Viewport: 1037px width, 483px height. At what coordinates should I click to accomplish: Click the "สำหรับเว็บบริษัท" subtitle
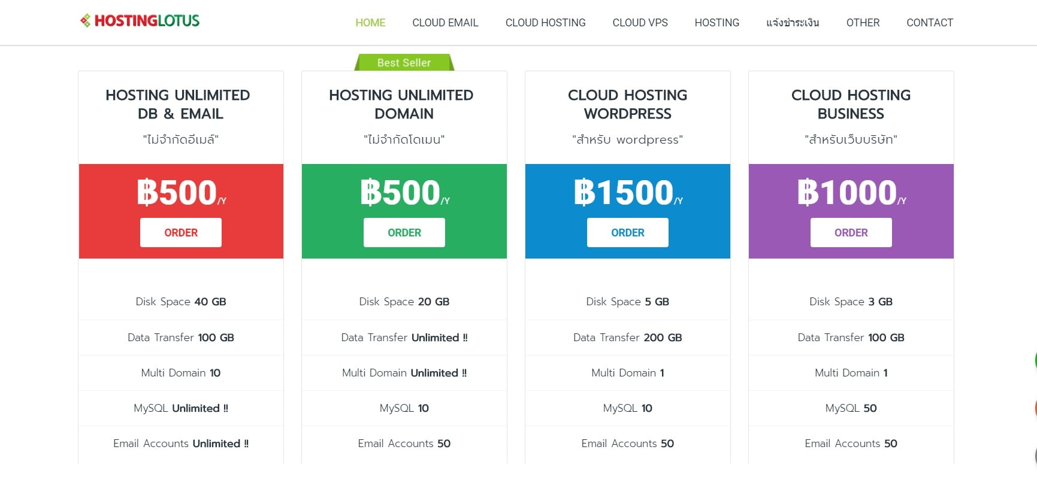click(x=851, y=139)
